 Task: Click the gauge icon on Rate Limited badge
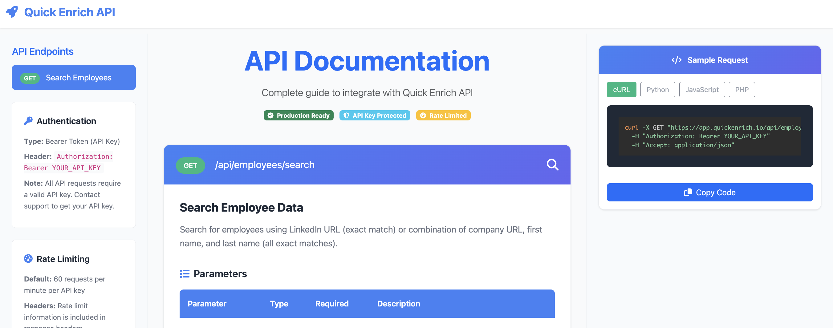pos(423,115)
